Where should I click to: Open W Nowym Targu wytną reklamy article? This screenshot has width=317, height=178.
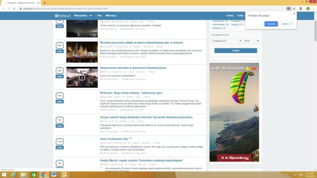131,93
